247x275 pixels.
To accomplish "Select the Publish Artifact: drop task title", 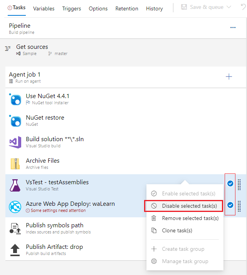I will (54, 247).
